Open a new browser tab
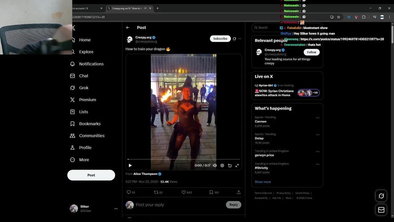The height and width of the screenshot is (222, 394). pos(158,8)
